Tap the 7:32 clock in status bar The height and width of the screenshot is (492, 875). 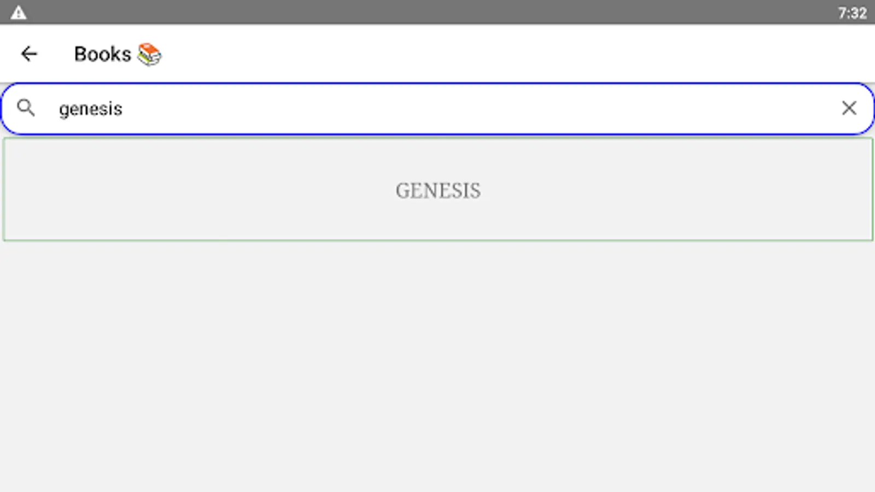(852, 13)
